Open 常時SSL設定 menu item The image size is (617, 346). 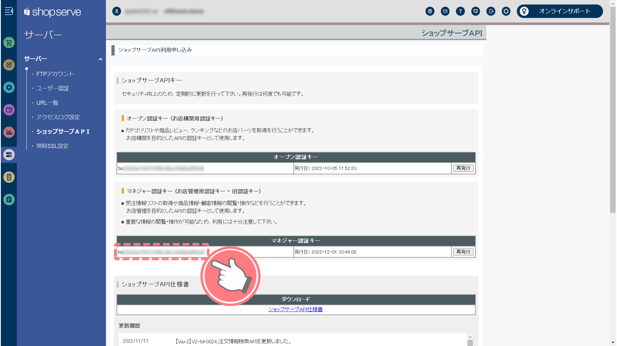(52, 146)
